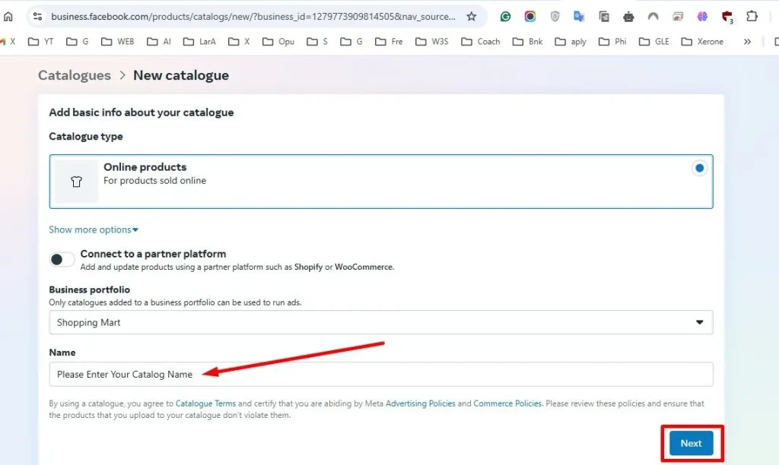Screen dimensions: 779x465
Task: Go back to Catalogues breadcrumb
Action: (x=75, y=75)
